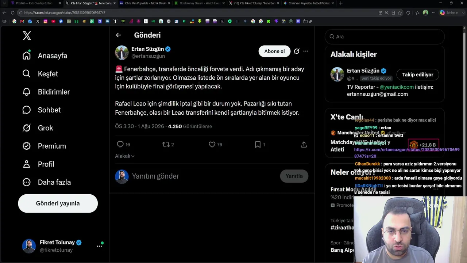The width and height of the screenshot is (467, 263).
Task: Click the 4.250 Görüntüleme view count
Action: (x=190, y=126)
